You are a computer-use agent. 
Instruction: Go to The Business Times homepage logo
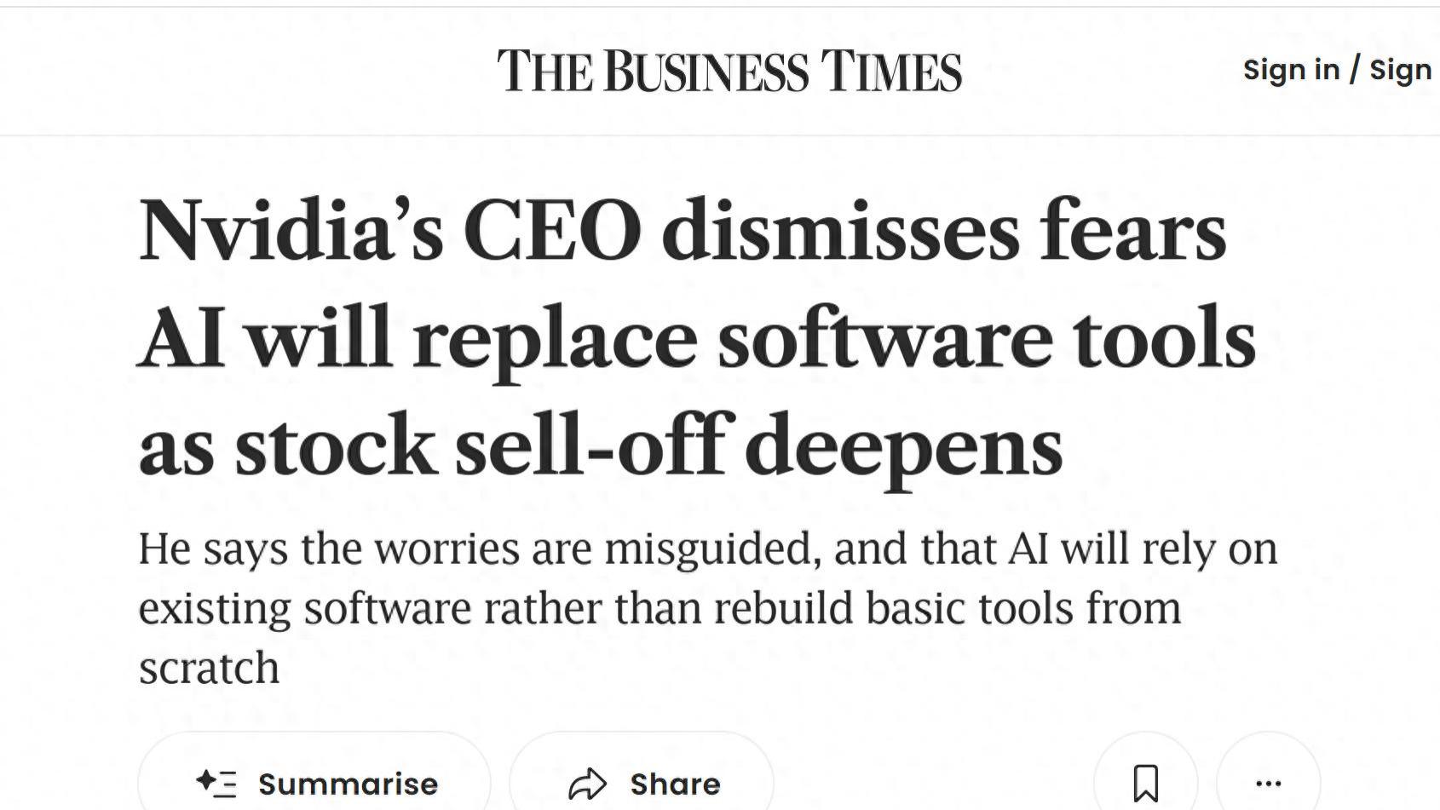coord(729,71)
